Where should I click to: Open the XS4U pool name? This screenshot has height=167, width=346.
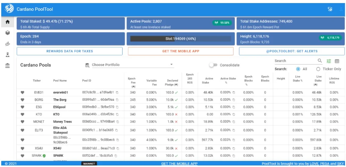(57, 148)
